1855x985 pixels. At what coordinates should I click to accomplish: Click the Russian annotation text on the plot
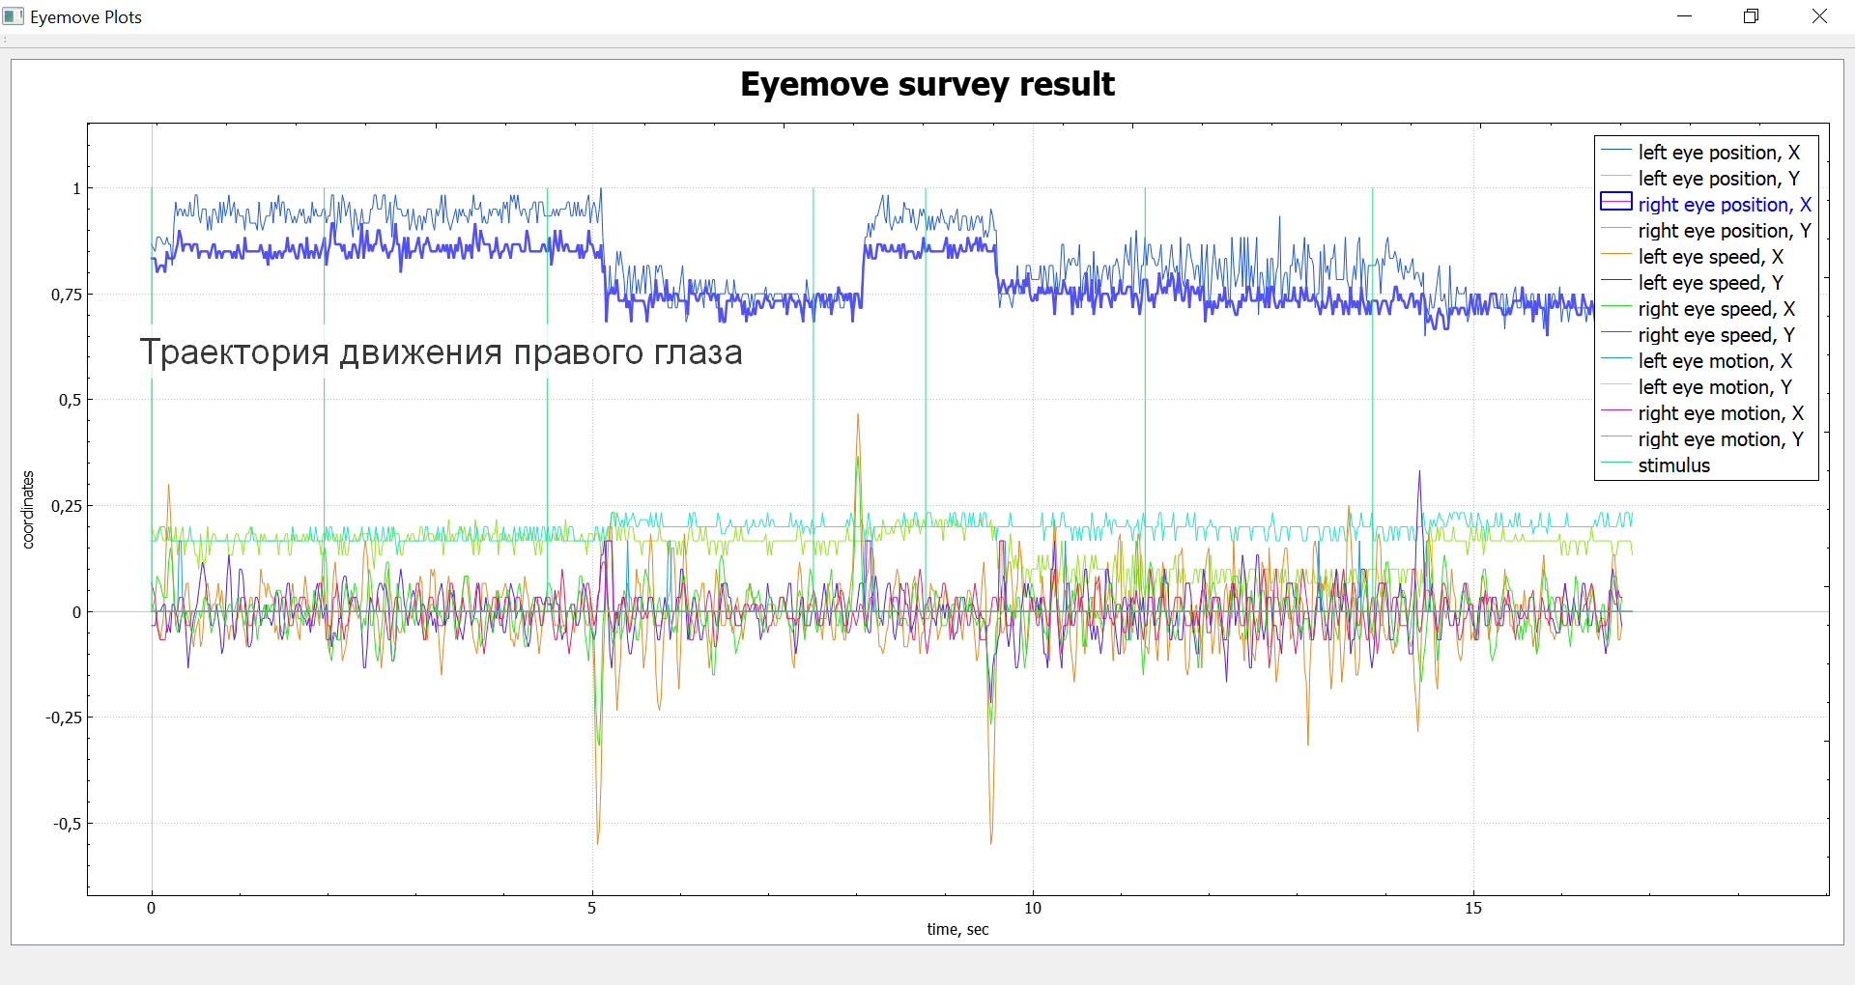[441, 352]
